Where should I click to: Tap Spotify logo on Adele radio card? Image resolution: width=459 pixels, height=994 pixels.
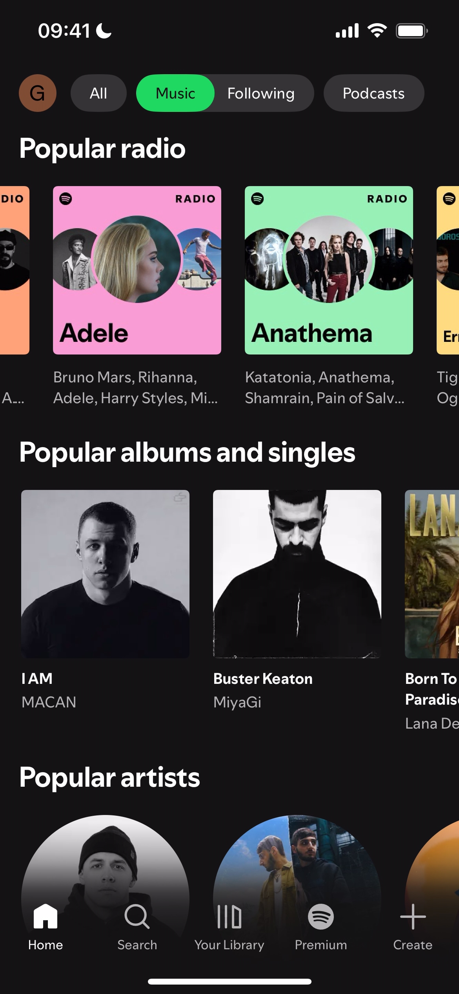[x=66, y=199]
